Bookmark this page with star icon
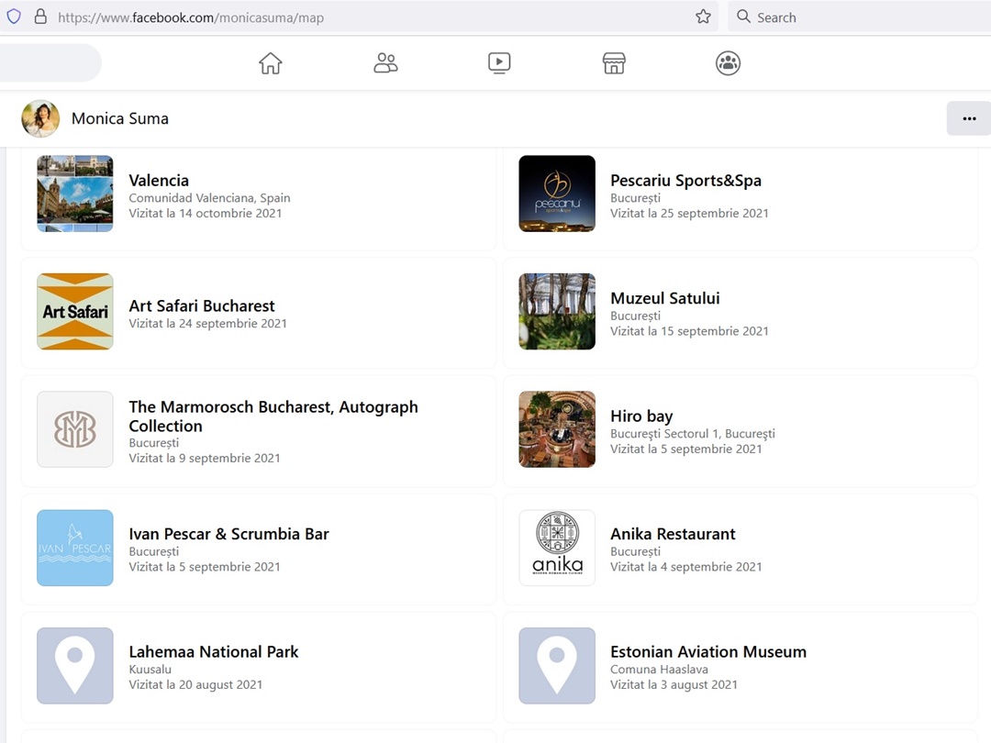Viewport: 991px width, 743px height. [703, 17]
